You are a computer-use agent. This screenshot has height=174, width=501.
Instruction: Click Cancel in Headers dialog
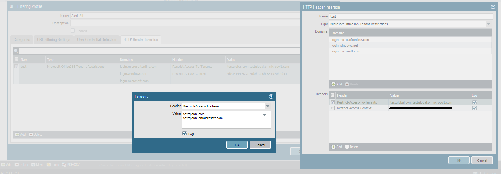(260, 145)
